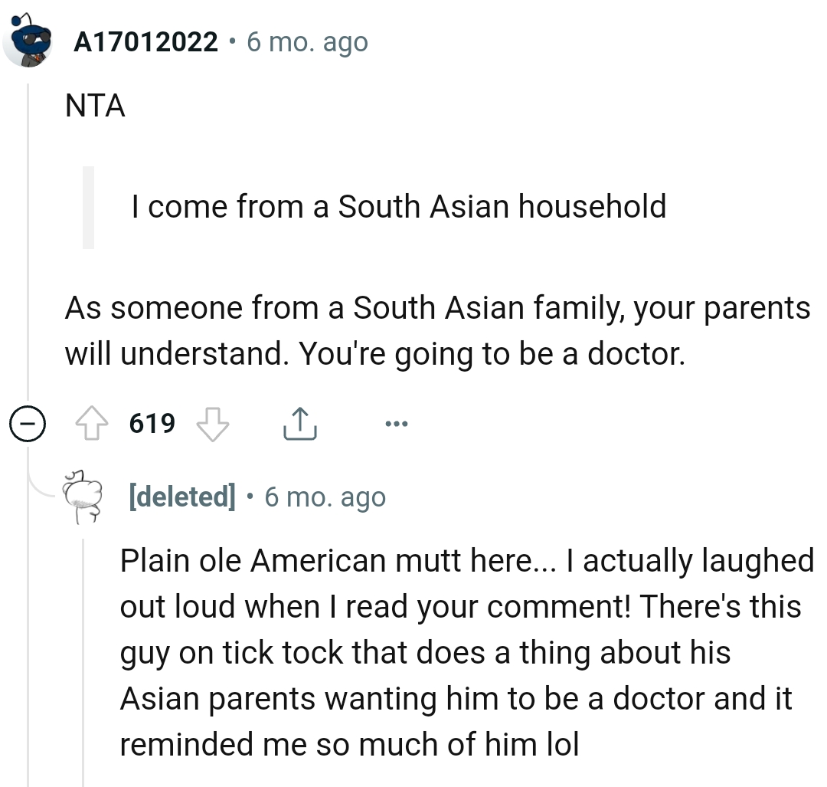Click the [deleted] username
This screenshot has width=827, height=787.
tap(181, 496)
